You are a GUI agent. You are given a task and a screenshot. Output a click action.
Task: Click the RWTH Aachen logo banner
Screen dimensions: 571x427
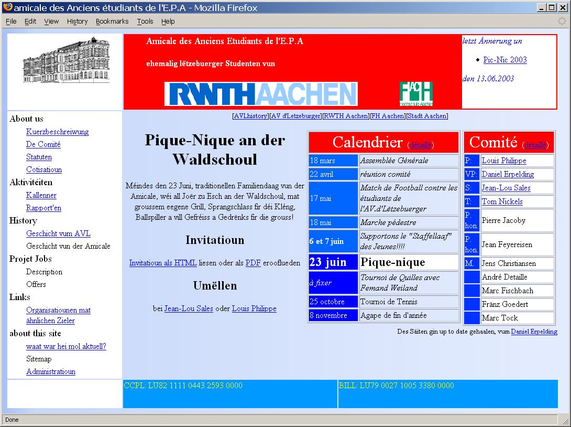pyautogui.click(x=261, y=94)
